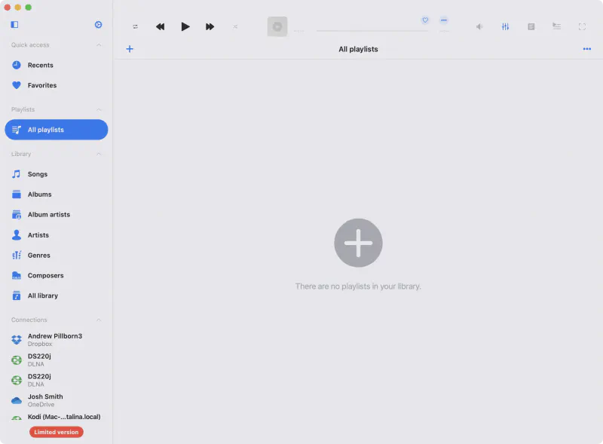Collapse the Quick access section
603x444 pixels.
click(99, 45)
